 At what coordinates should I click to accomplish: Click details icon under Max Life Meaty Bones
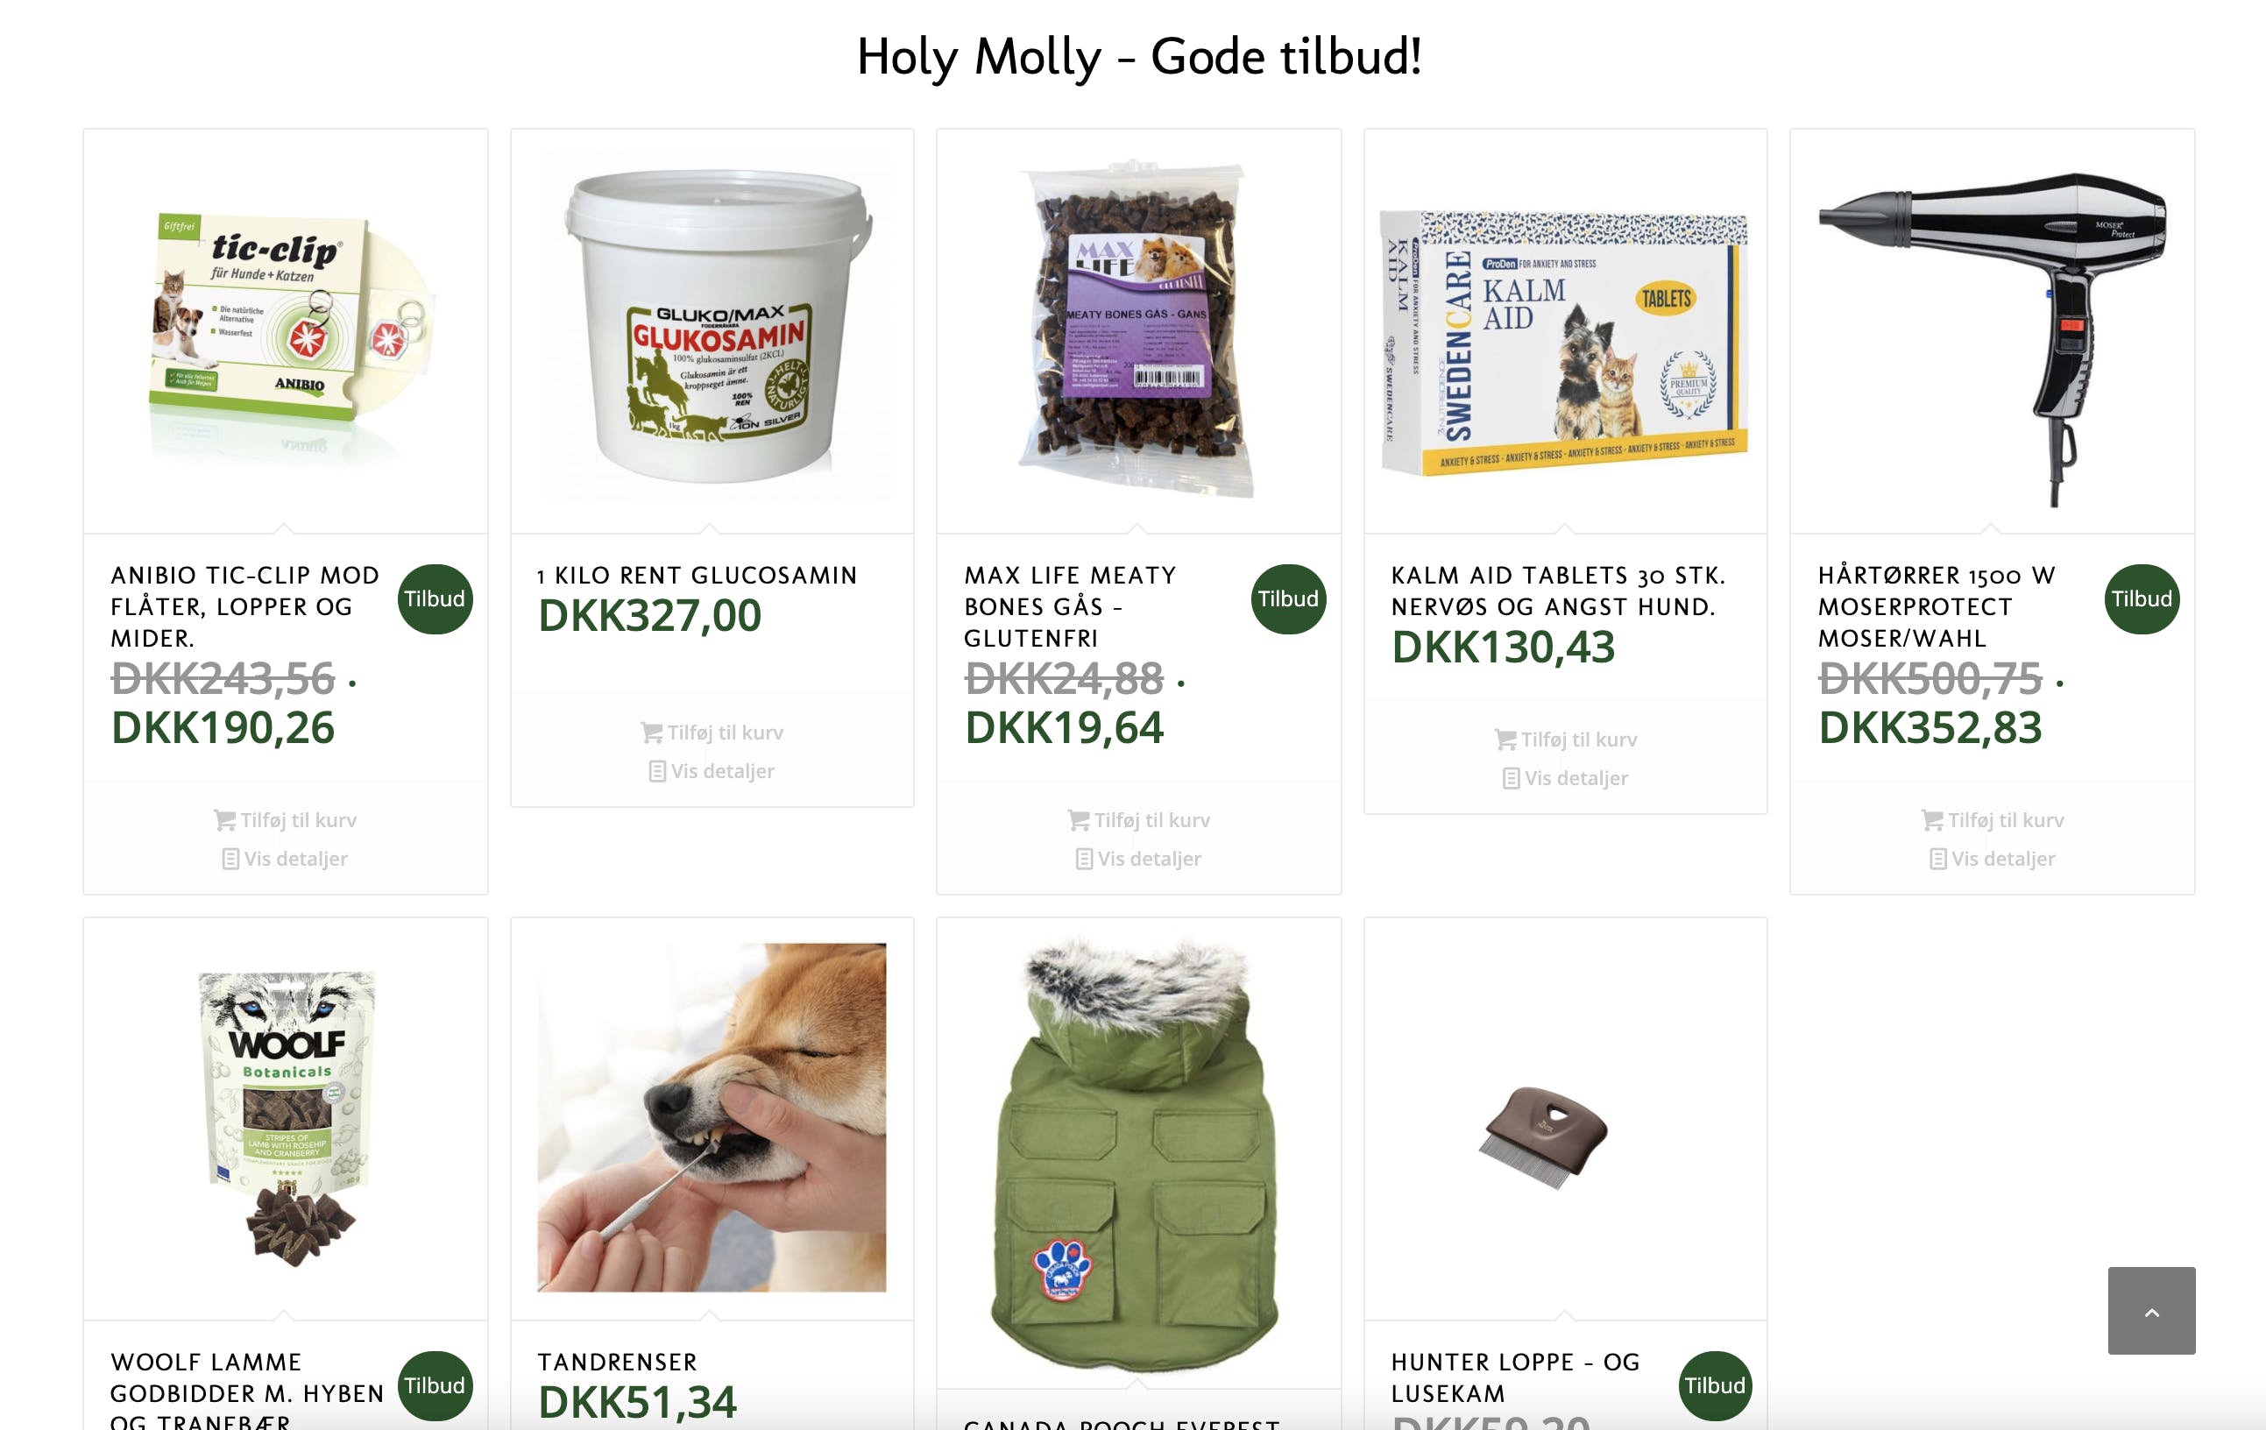click(x=1084, y=859)
